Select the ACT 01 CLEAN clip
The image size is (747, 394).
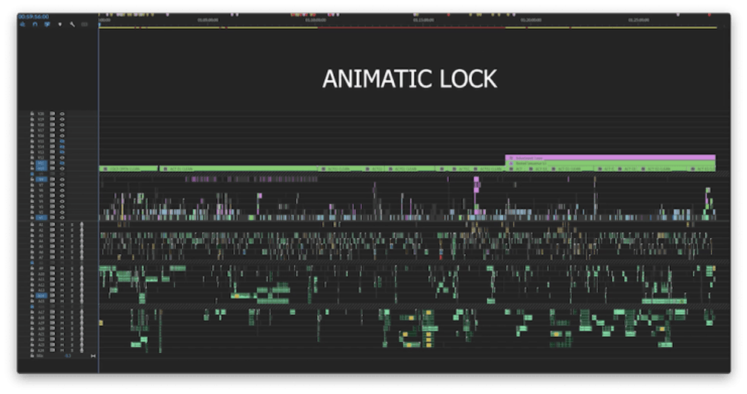point(238,169)
